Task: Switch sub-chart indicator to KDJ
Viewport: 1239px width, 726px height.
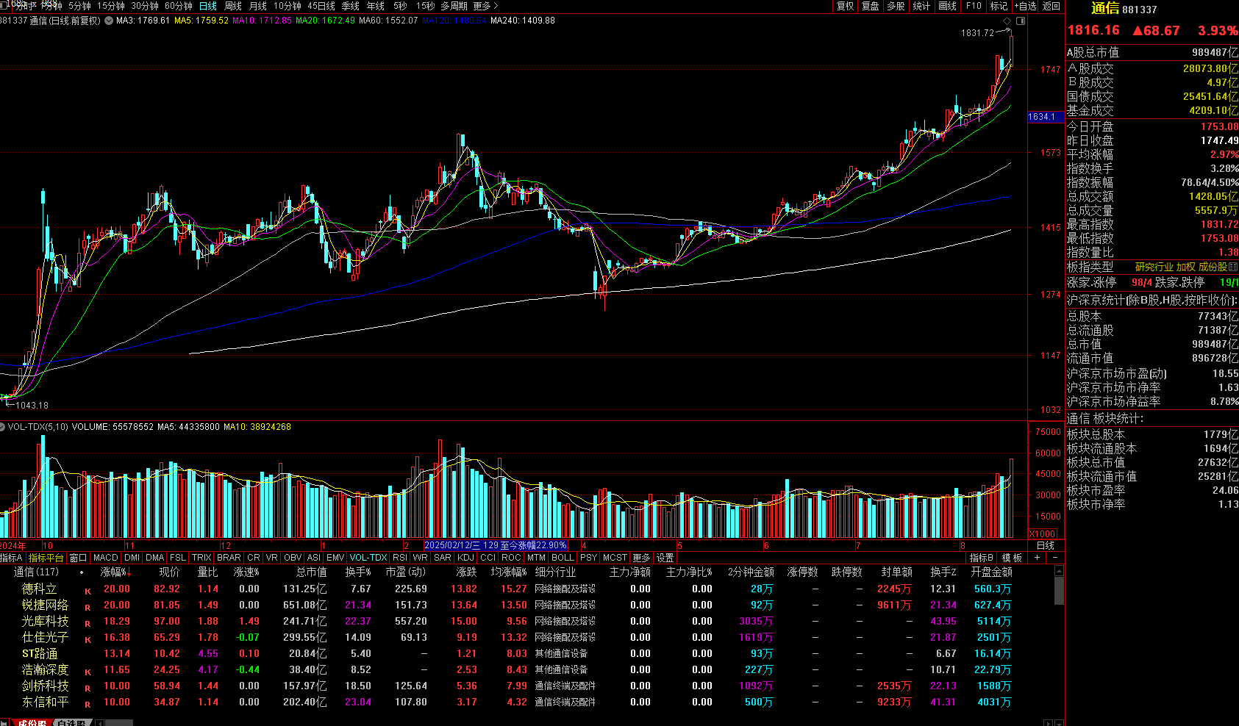Action: pos(465,558)
